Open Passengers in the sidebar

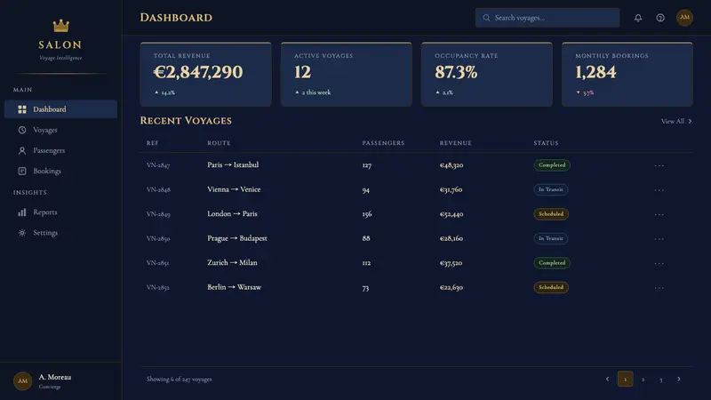[x=60, y=150]
